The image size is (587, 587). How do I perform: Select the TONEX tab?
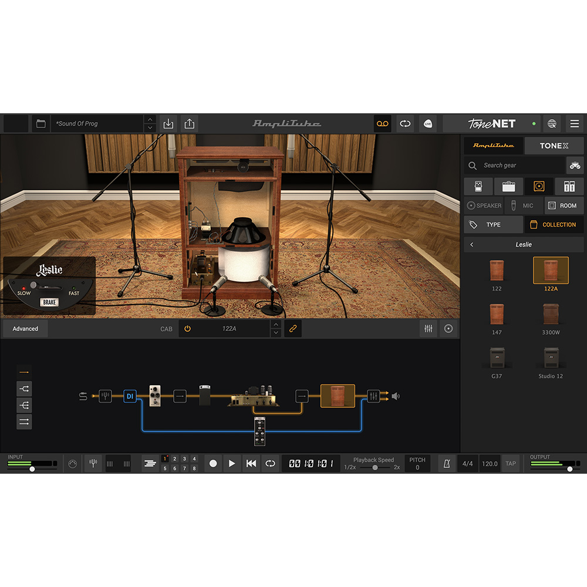pos(554,146)
